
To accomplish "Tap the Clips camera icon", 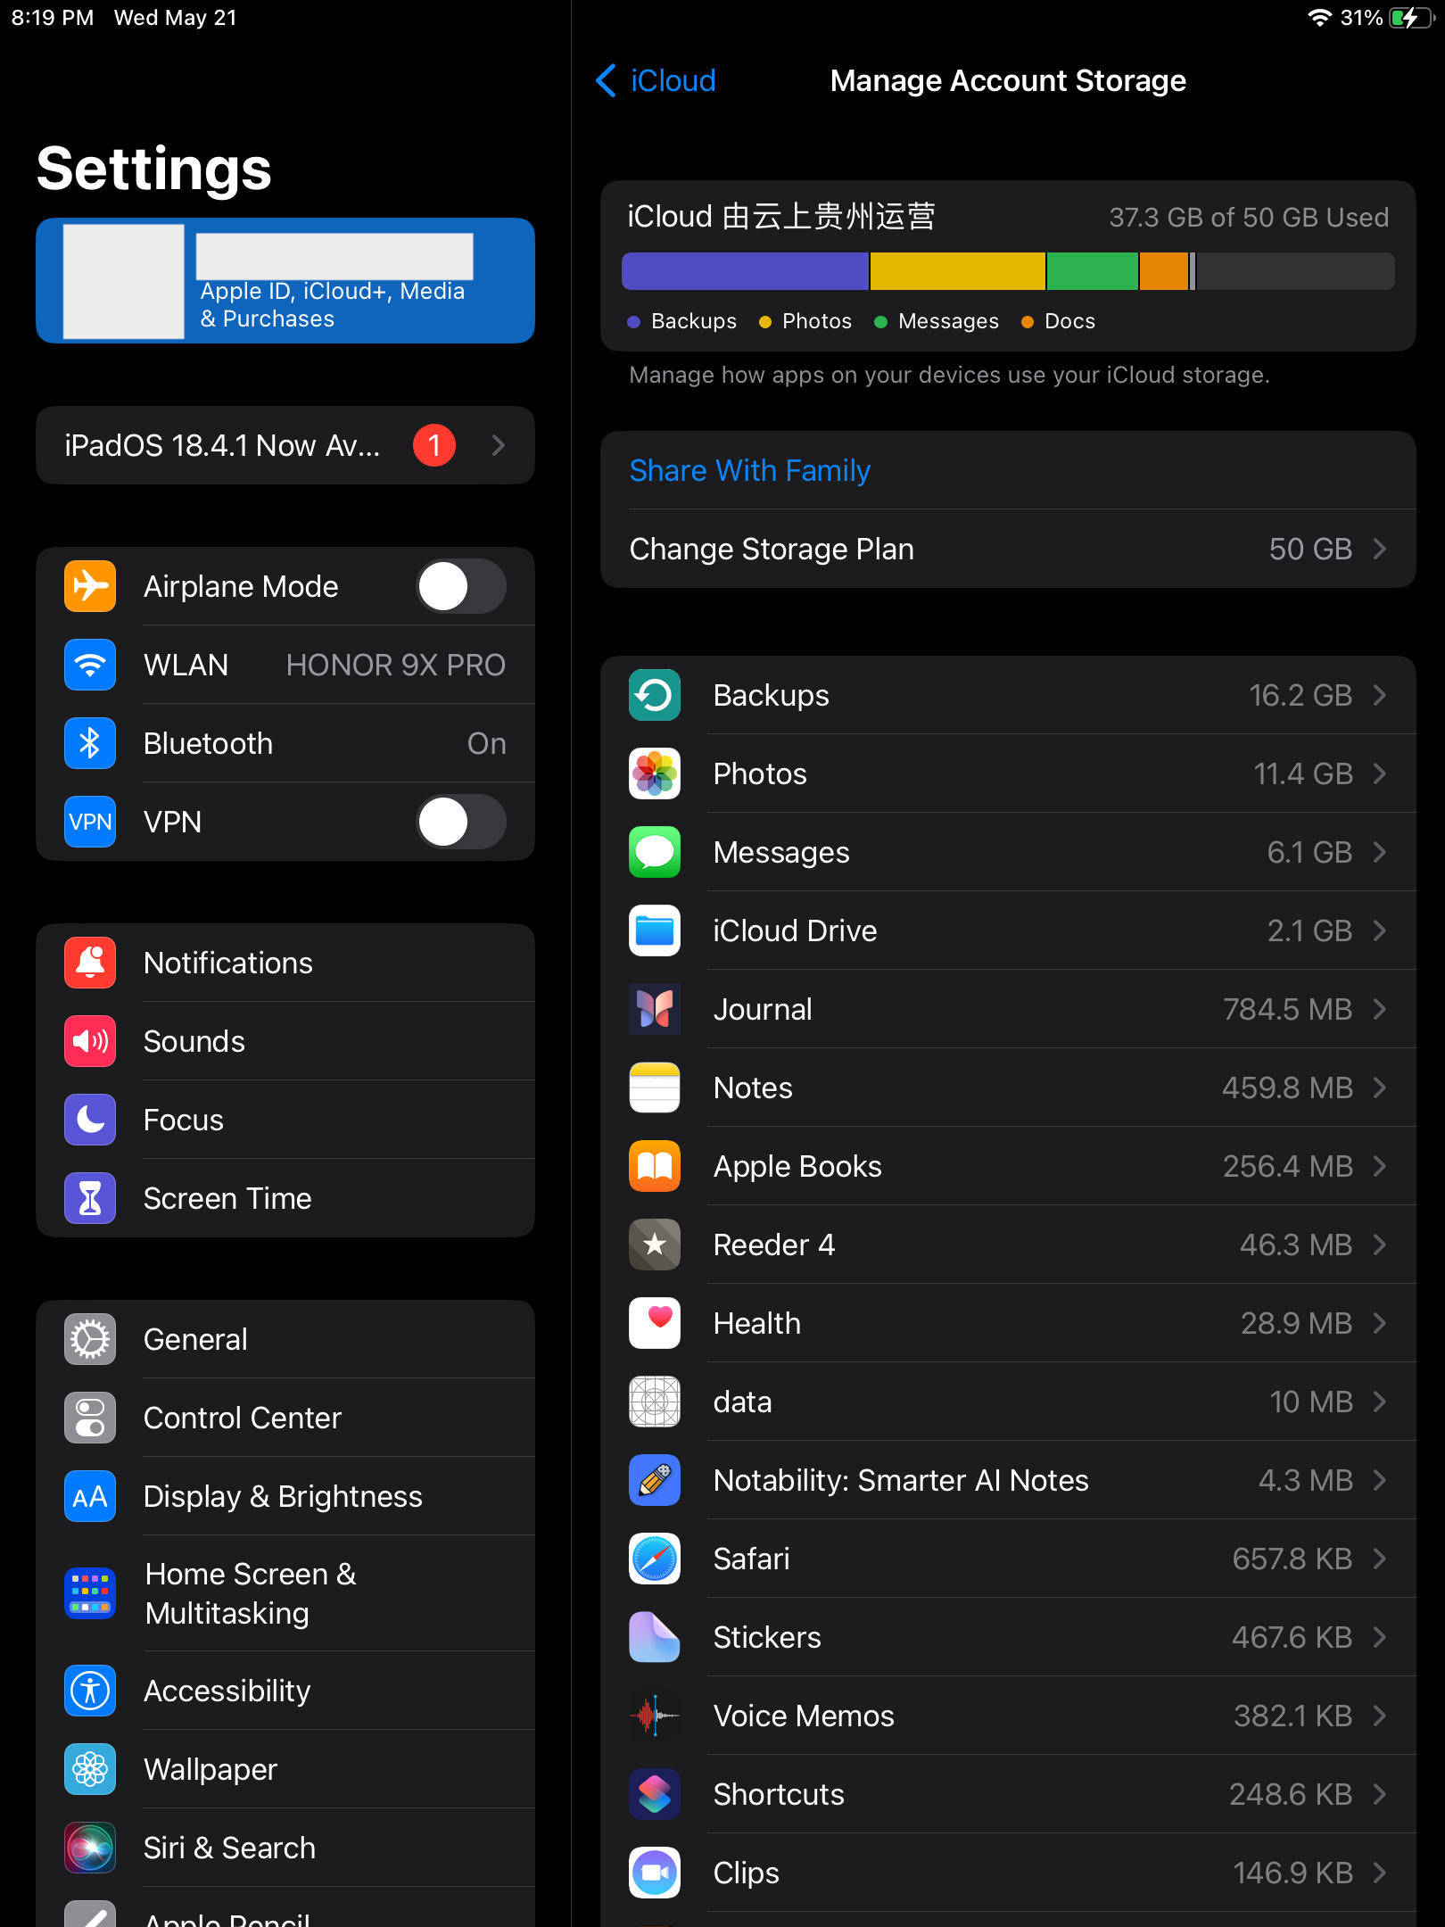I will pyautogui.click(x=655, y=1873).
